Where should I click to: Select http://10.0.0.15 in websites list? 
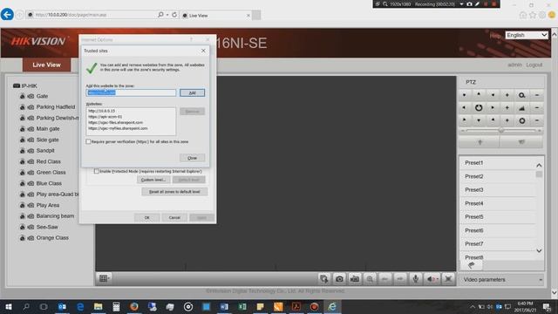(102, 111)
